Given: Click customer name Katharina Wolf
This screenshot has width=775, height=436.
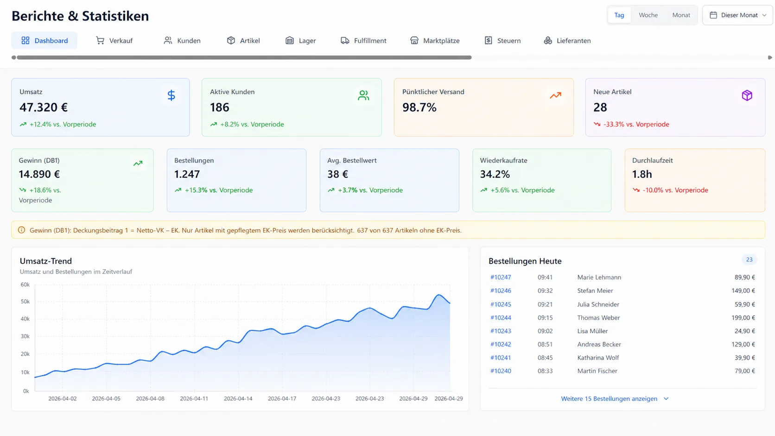Looking at the screenshot, I should pos(598,358).
